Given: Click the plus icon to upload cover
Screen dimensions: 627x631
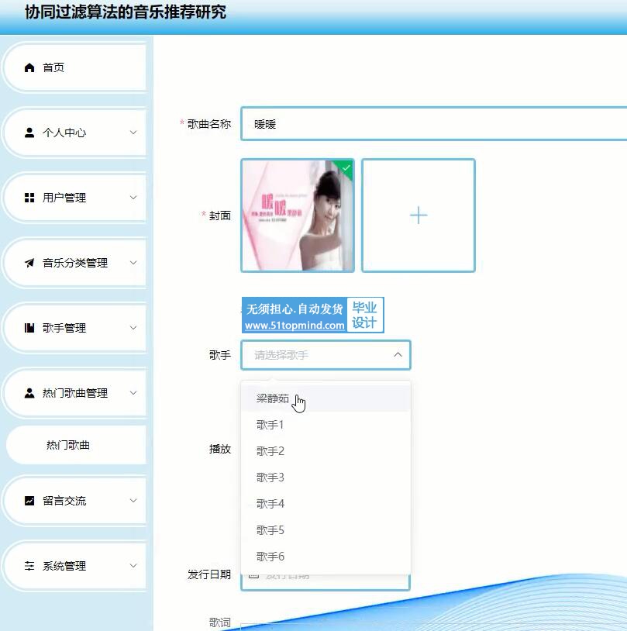Looking at the screenshot, I should (x=418, y=216).
